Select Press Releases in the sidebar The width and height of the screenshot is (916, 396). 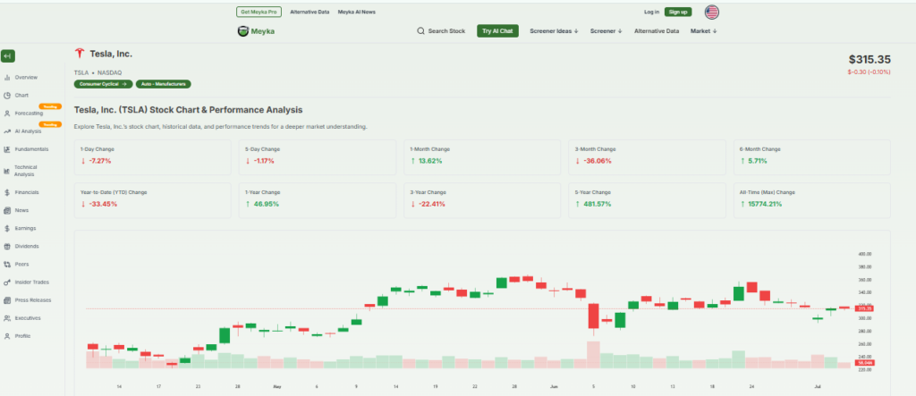coord(33,300)
